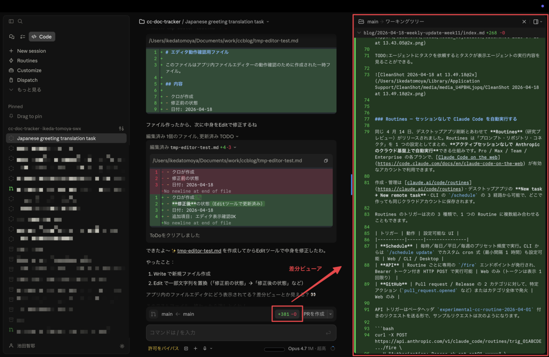Click the ToDoをクリアしました status line
The image size is (549, 357).
click(x=175, y=235)
